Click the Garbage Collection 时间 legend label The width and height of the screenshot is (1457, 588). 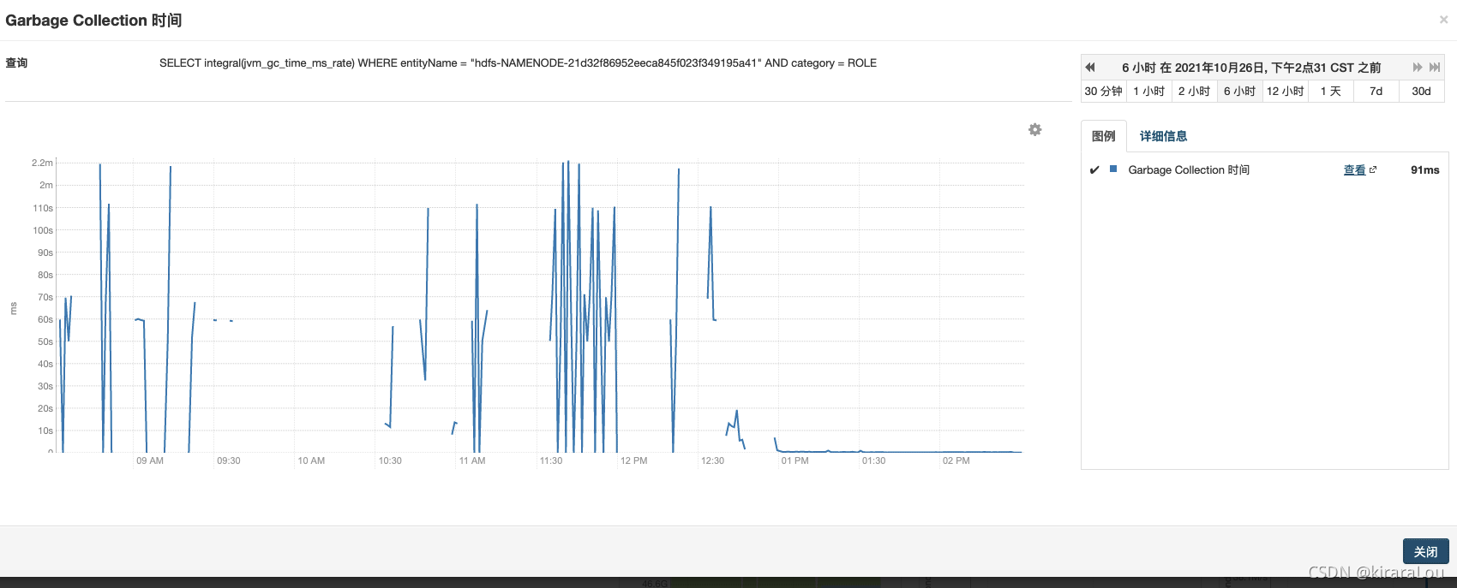[x=1189, y=170]
